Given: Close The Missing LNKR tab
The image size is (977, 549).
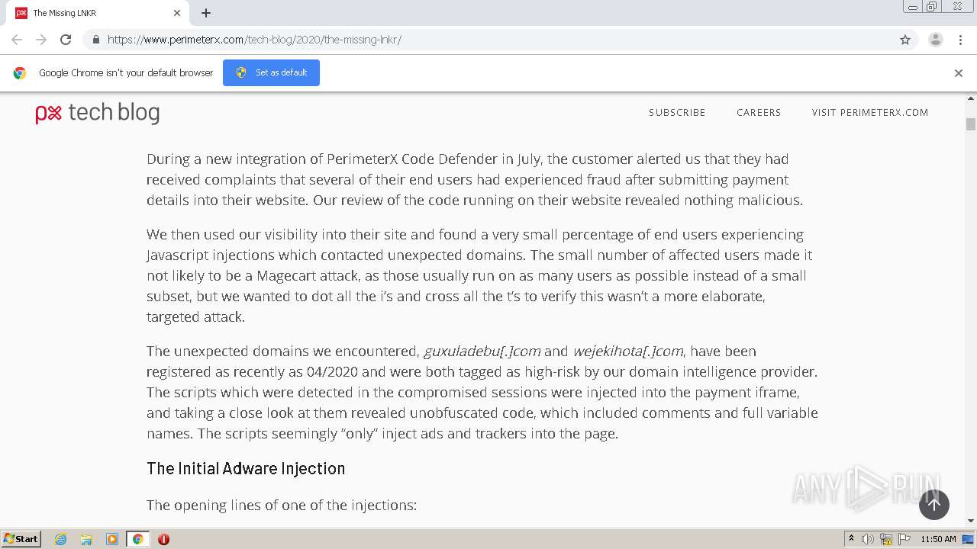Looking at the screenshot, I should click(177, 13).
